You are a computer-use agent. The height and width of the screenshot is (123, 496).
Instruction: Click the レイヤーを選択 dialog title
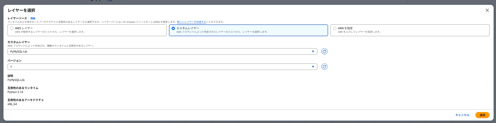(x=21, y=10)
